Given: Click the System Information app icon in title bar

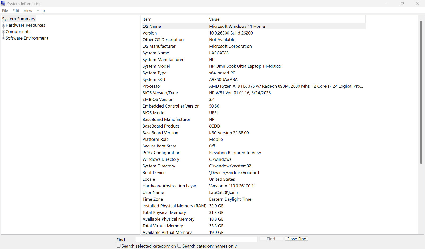Looking at the screenshot, I should (3, 3).
